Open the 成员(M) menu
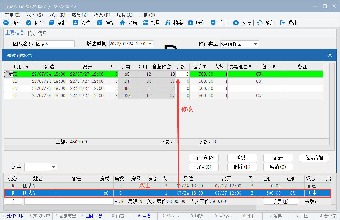Viewport: 340px width, 220px height. pyautogui.click(x=80, y=15)
